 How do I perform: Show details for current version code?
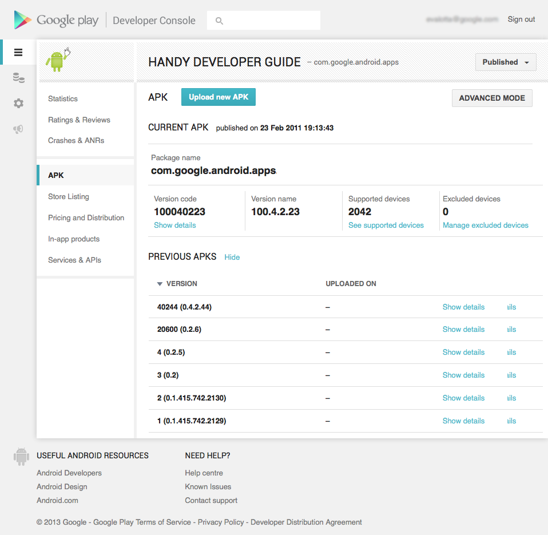point(174,225)
